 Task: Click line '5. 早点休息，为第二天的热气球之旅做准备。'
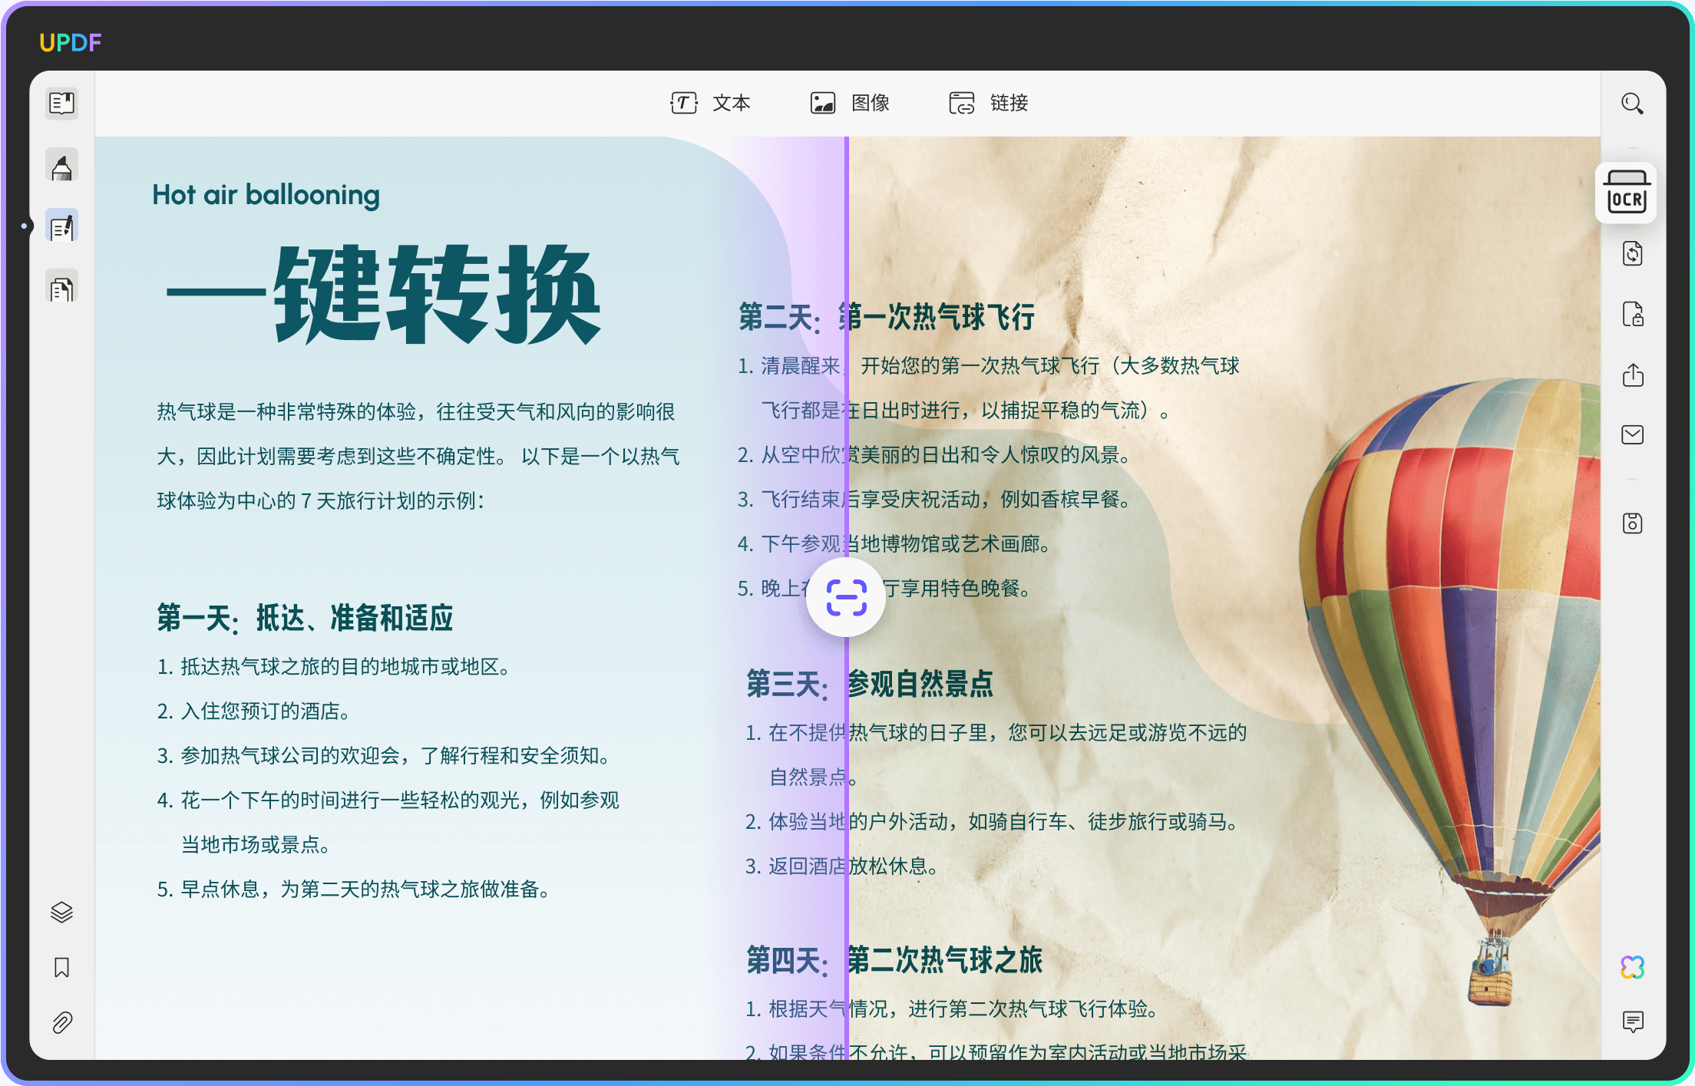click(354, 889)
